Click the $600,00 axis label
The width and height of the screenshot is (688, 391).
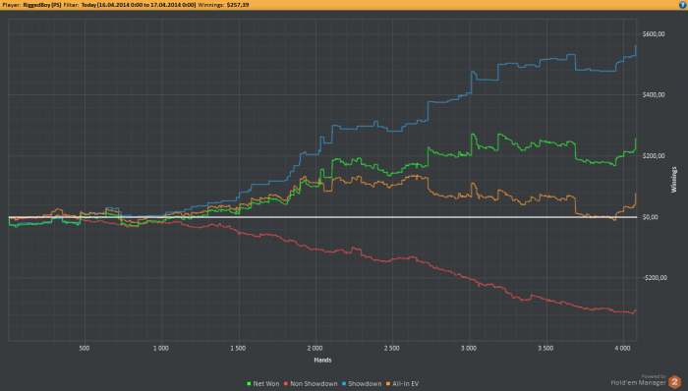click(654, 34)
